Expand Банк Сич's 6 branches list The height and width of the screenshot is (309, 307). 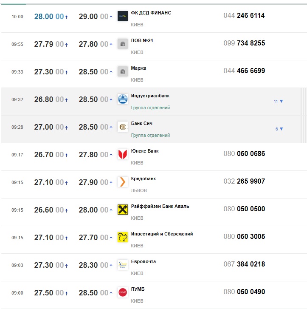[279, 129]
